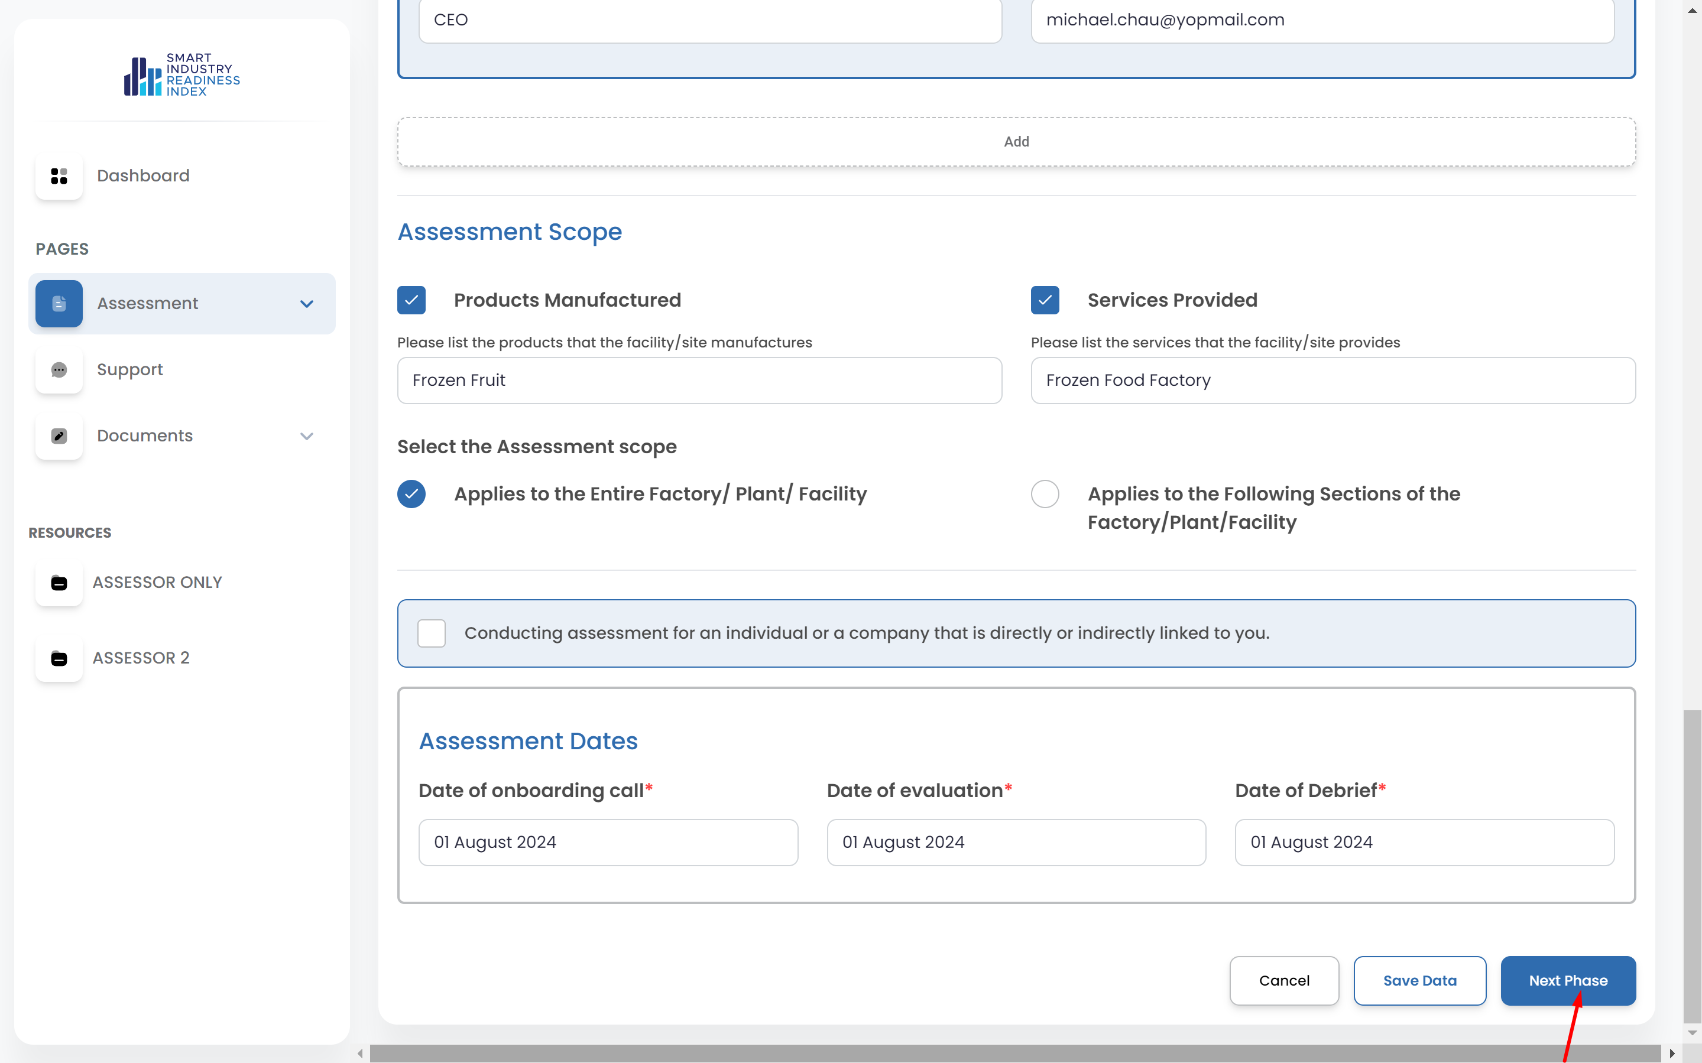This screenshot has height=1063, width=1702.
Task: Click the Assessment document icon
Action: pos(59,304)
